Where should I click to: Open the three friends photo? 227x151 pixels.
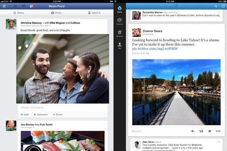tap(63, 69)
